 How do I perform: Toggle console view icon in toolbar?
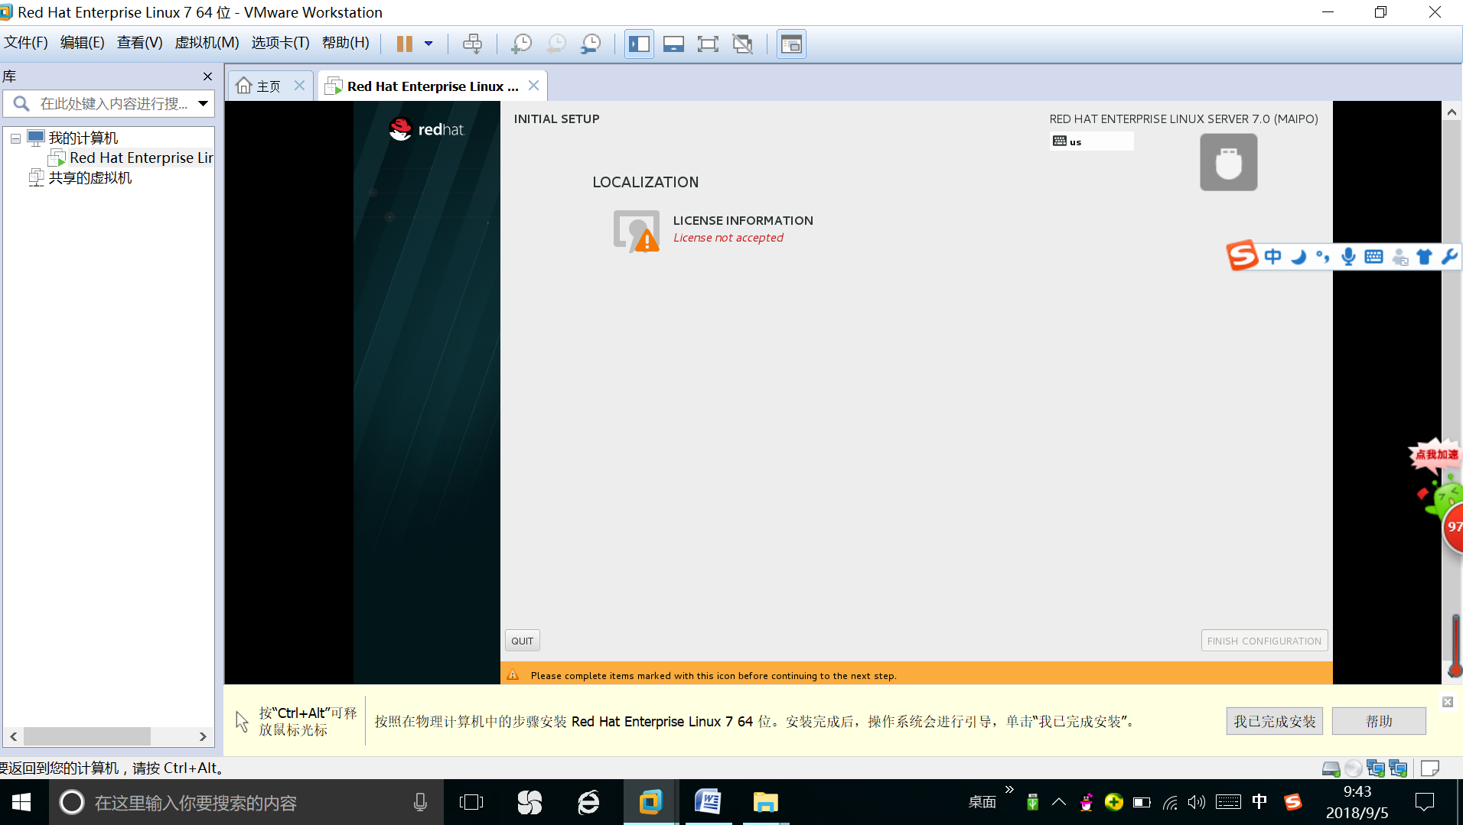click(x=791, y=44)
